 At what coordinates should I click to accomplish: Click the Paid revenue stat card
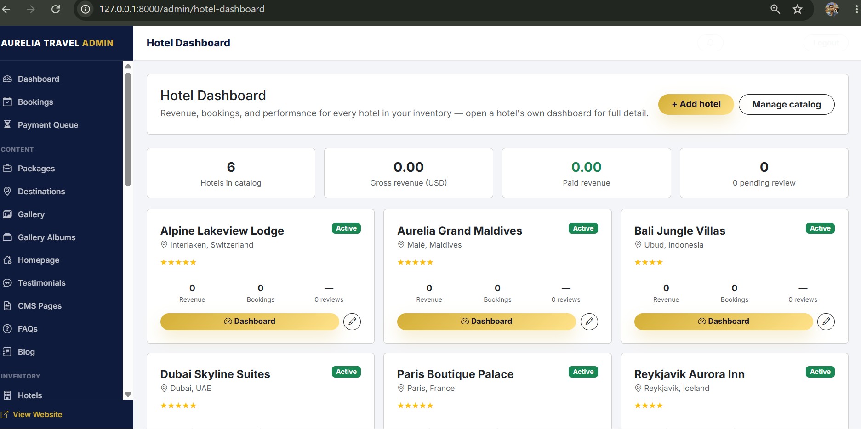(x=587, y=173)
